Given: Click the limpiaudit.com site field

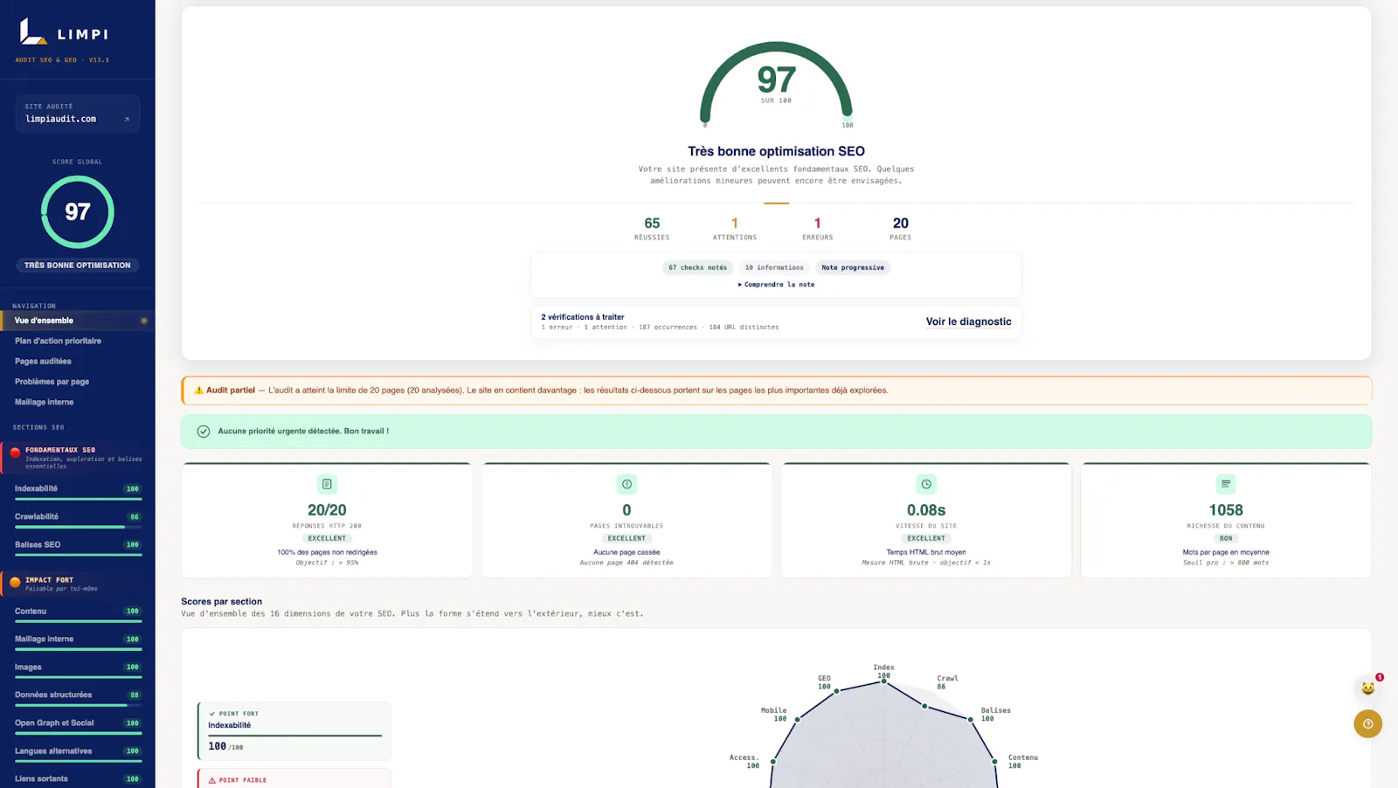Looking at the screenshot, I should coord(77,114).
